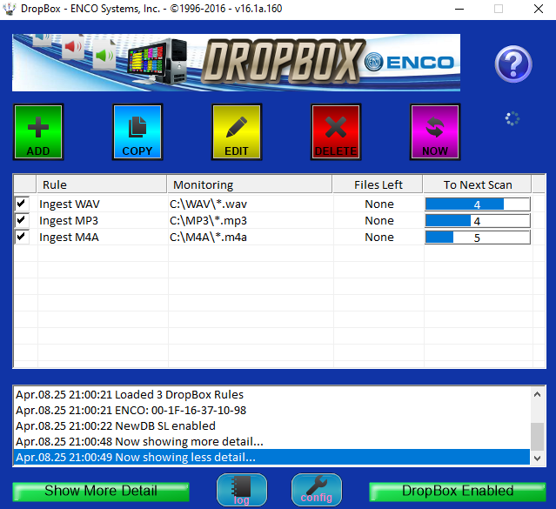Sort by the Monitoring column header

coord(250,184)
